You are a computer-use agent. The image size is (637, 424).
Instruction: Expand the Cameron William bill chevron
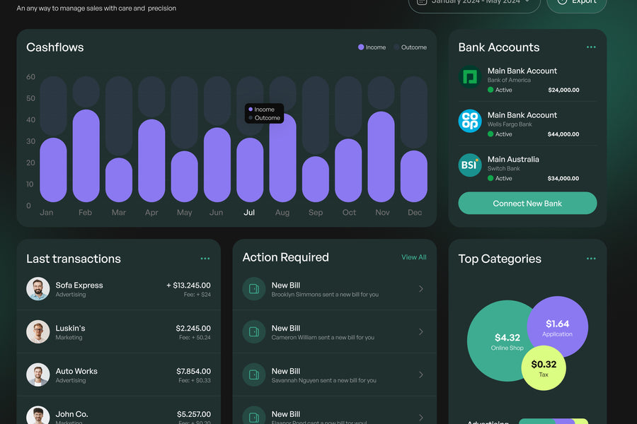[x=421, y=331]
